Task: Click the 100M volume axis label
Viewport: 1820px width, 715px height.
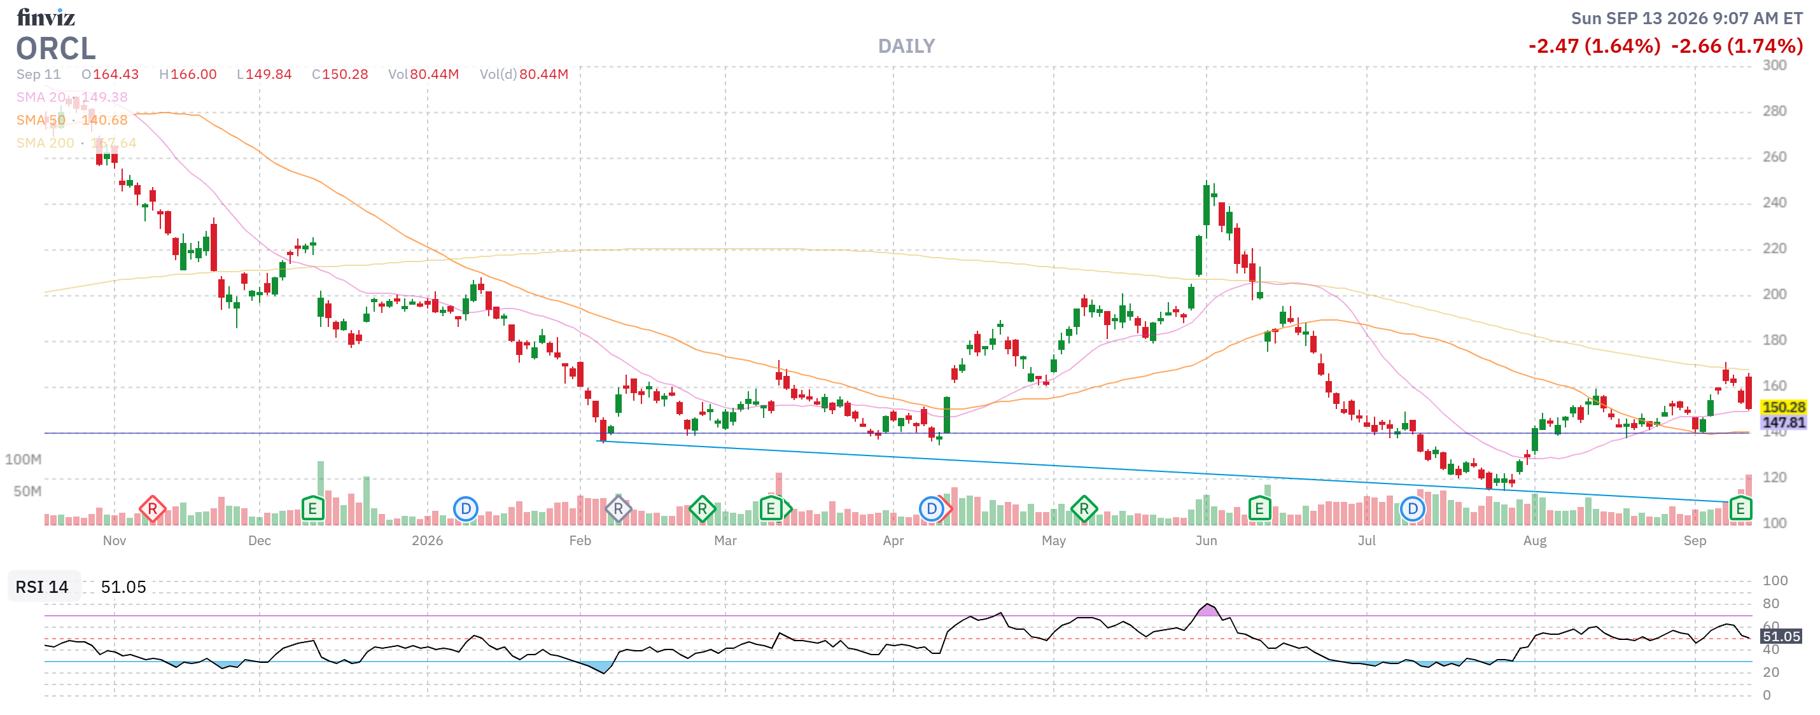Action: tap(24, 459)
